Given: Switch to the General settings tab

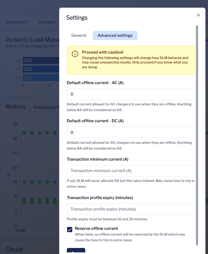Looking at the screenshot, I should [79, 35].
